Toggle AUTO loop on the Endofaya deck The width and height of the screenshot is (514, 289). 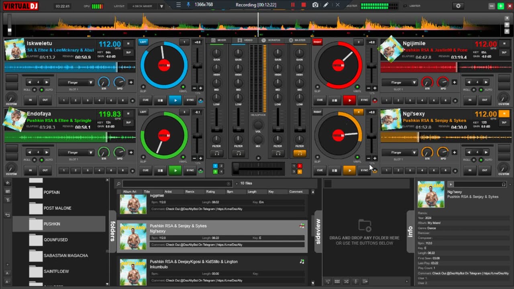coord(42,160)
